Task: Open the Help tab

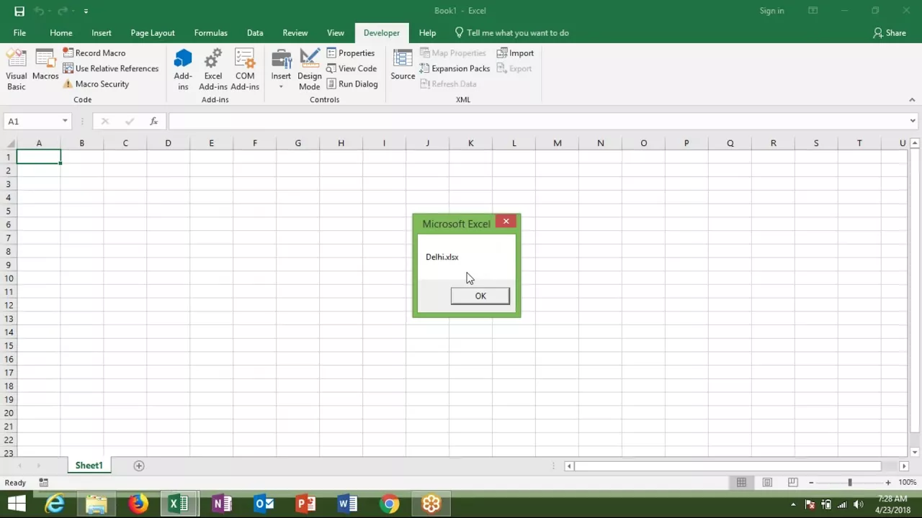Action: 427,33
